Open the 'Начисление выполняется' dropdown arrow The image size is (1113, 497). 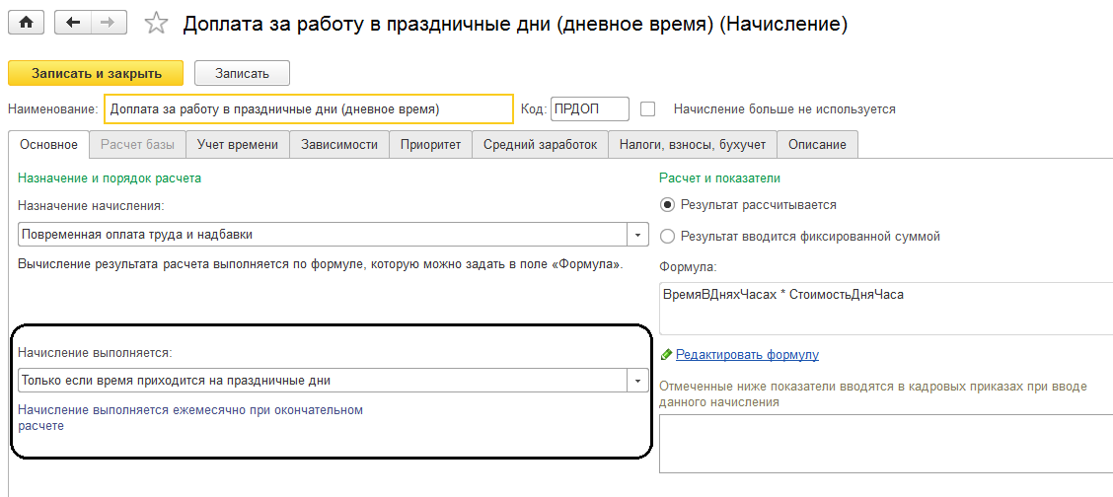[x=638, y=381]
